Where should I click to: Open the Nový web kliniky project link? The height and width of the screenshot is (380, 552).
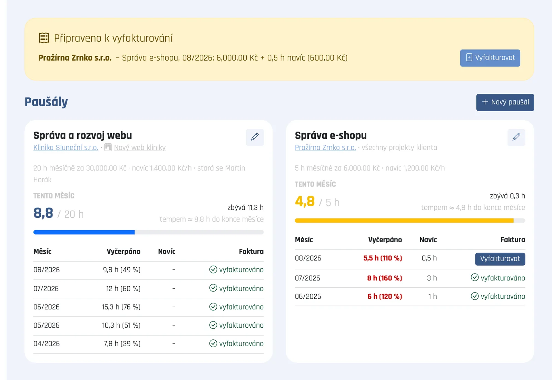click(x=140, y=147)
